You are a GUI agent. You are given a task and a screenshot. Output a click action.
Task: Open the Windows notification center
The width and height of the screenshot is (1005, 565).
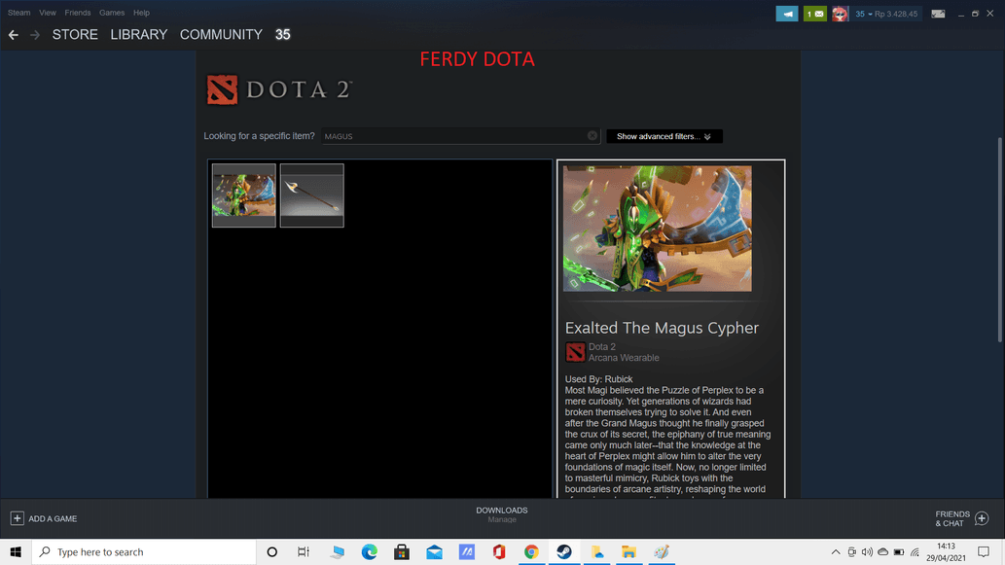984,551
